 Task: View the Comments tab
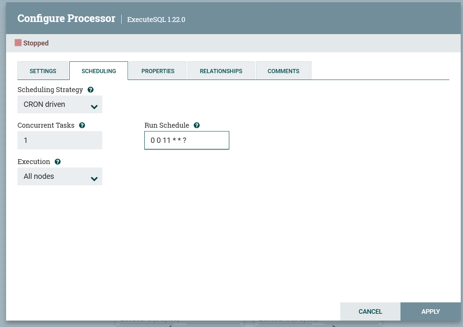point(283,71)
